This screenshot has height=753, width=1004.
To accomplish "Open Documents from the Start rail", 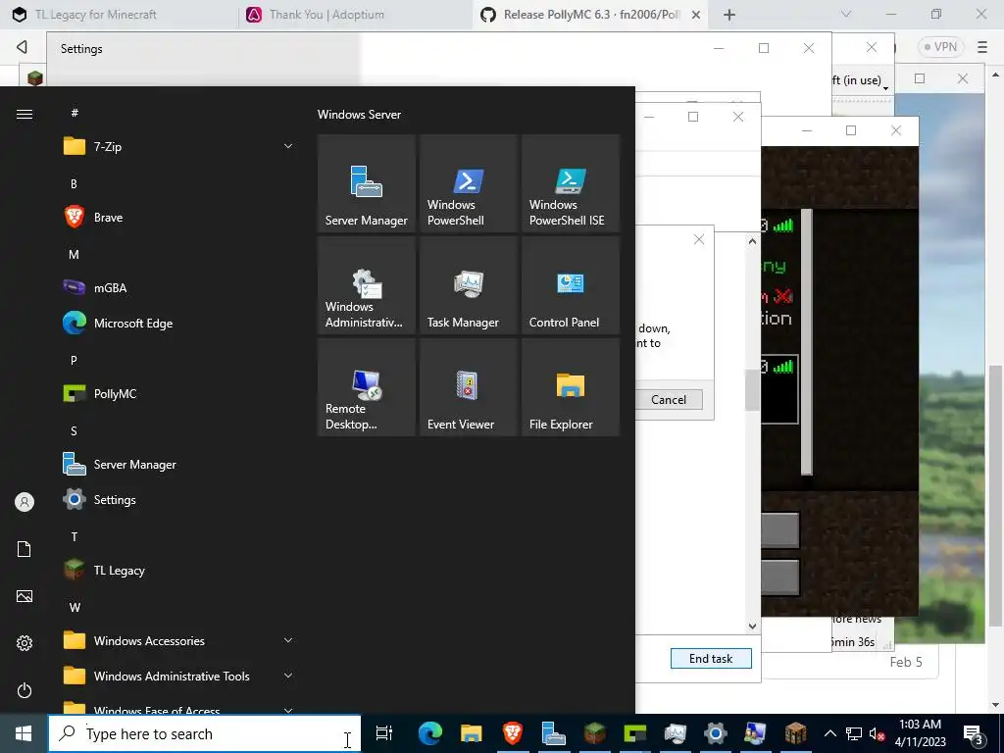I will [x=25, y=549].
